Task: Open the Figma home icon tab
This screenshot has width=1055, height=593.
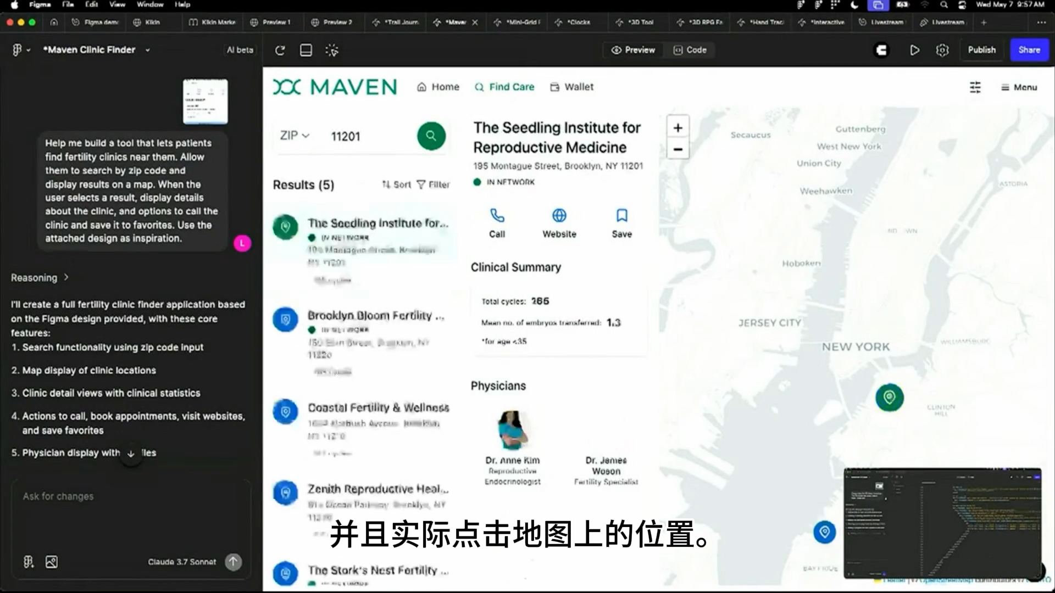Action: [x=54, y=22]
